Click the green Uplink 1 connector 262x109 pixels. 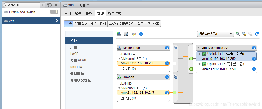191,59
